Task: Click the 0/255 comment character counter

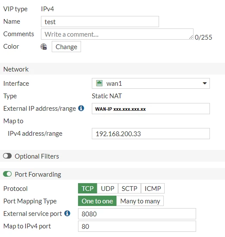Action: pyautogui.click(x=203, y=37)
